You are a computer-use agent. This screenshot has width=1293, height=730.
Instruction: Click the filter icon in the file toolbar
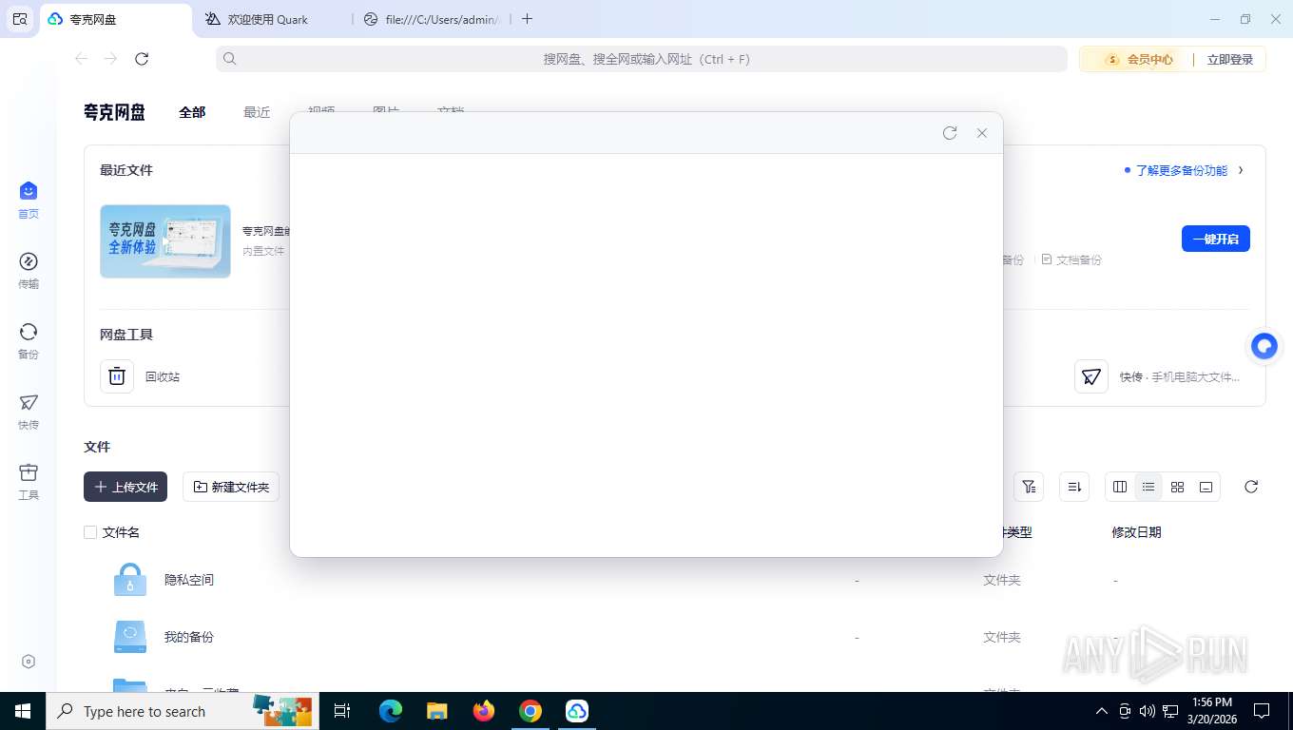click(x=1029, y=487)
